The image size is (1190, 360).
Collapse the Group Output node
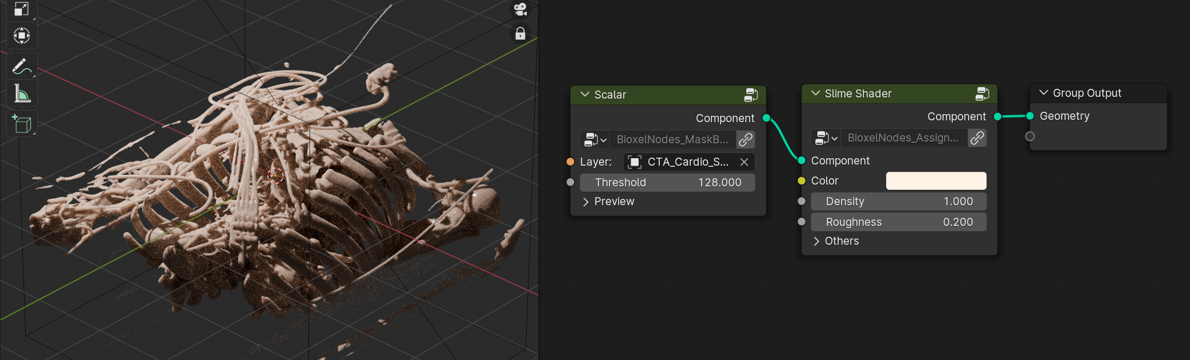pos(1043,93)
